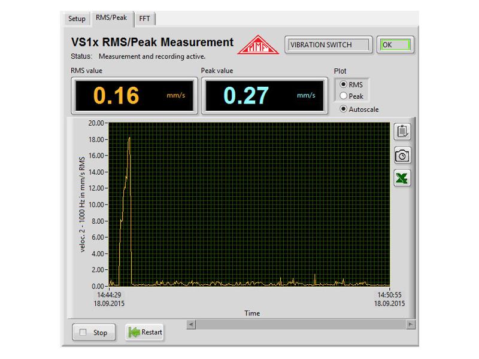Copy plot to clipboard icon
The image size is (479, 359).
click(x=402, y=132)
